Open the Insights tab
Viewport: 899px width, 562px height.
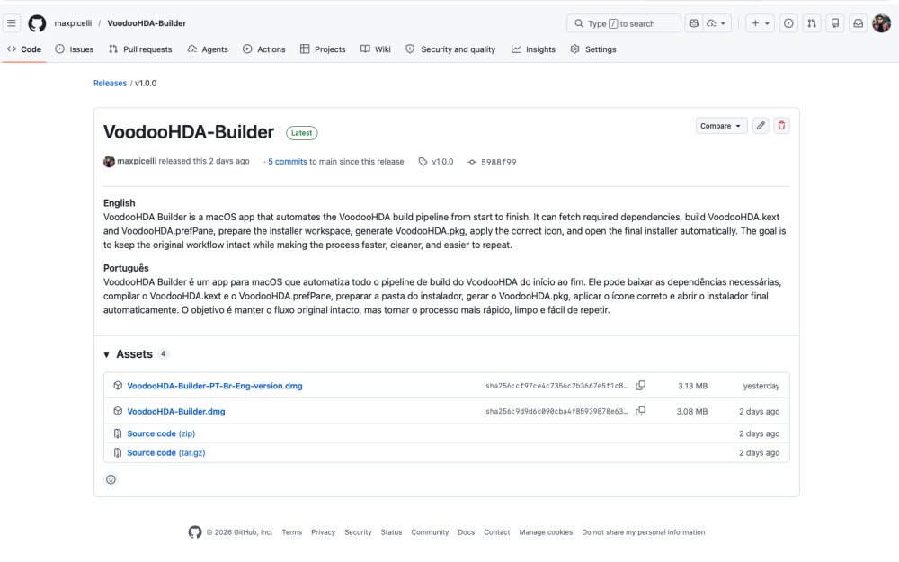point(533,49)
